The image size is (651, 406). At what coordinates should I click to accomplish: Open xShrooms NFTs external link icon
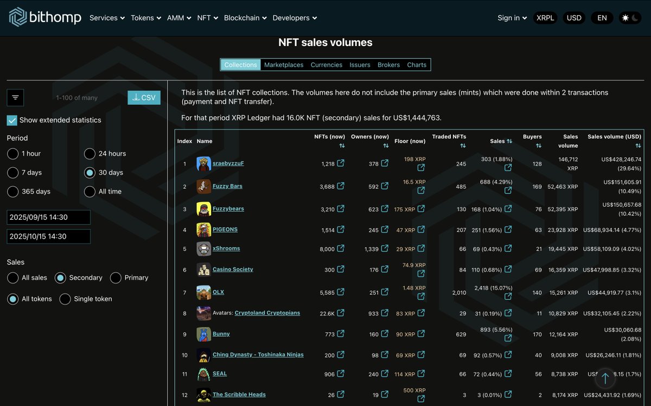click(x=341, y=248)
